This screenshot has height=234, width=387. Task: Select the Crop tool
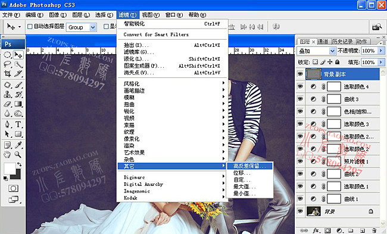tap(7, 74)
